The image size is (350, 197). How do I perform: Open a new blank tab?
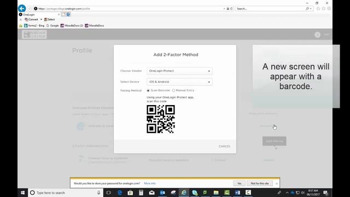pos(63,15)
